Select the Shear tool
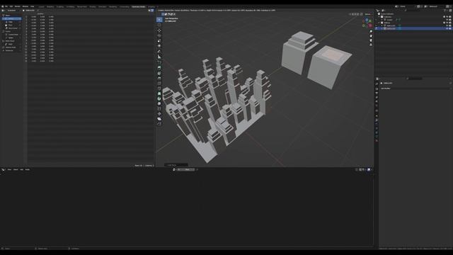453x255 pixels. tap(159, 118)
